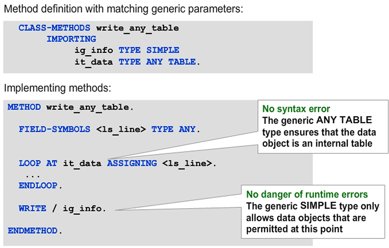The width and height of the screenshot is (389, 248).
Task: Click the FIELD-SYMBOLS keyword
Action: [x=54, y=129]
